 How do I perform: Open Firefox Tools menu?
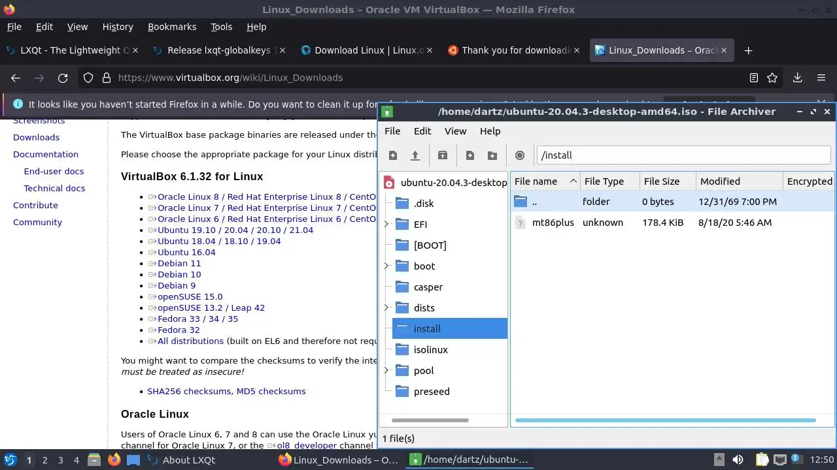pos(222,27)
